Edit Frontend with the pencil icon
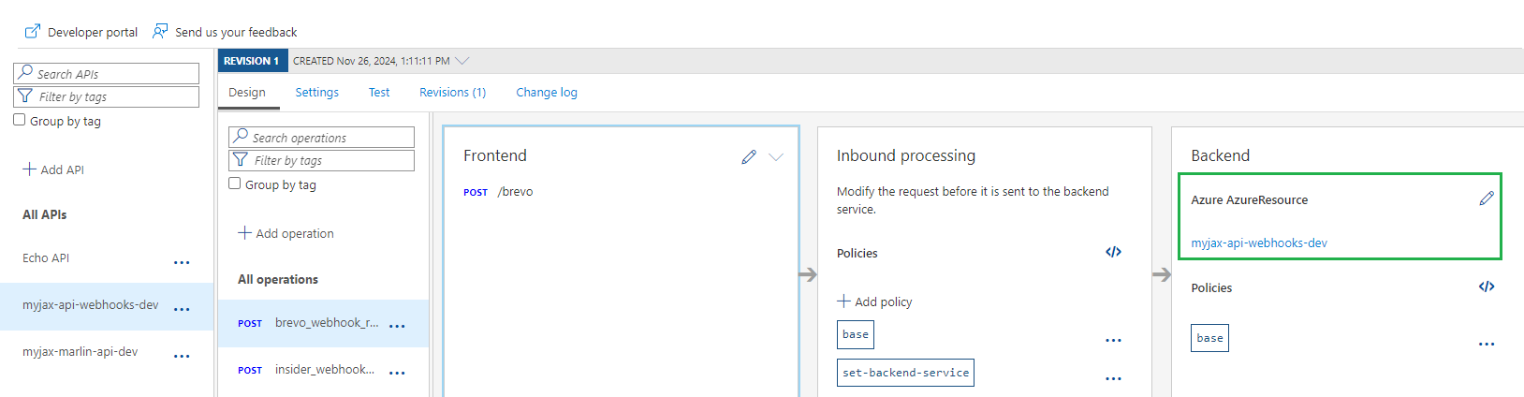This screenshot has width=1524, height=397. (749, 156)
